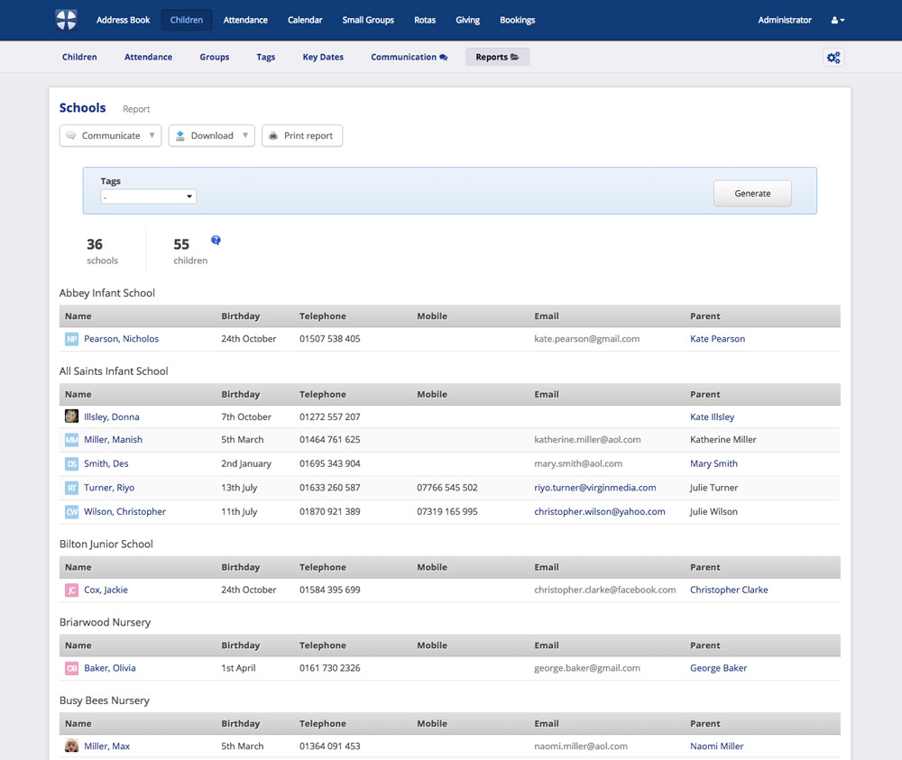
Task: Click the ChurchSuite logo in the navigation bar
Action: [65, 19]
